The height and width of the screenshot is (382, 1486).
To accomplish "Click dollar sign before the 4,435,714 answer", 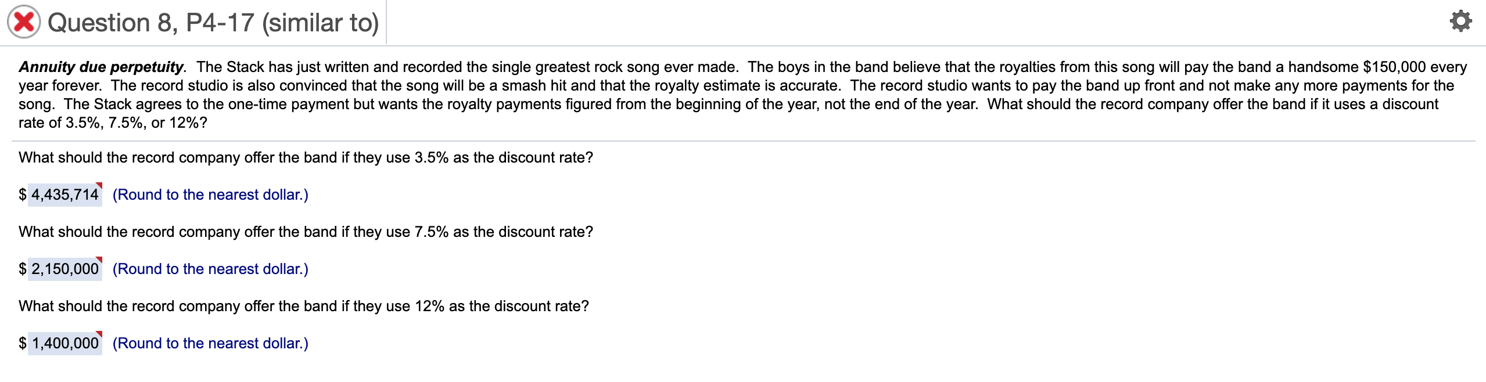I will pyautogui.click(x=23, y=194).
